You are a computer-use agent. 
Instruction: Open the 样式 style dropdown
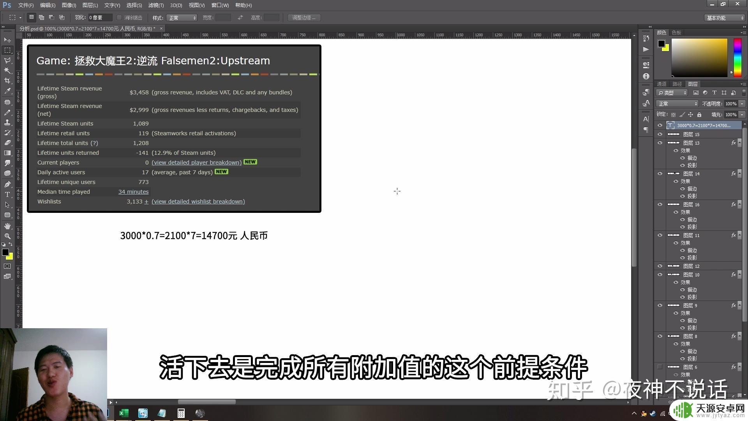point(182,18)
